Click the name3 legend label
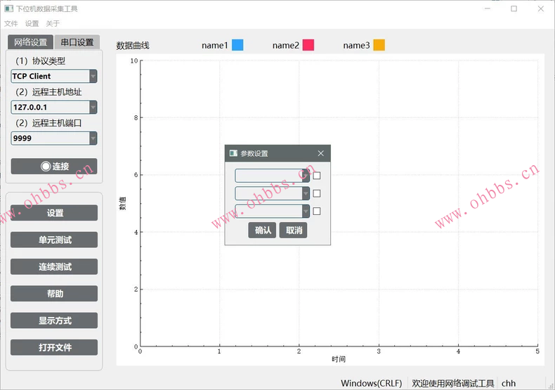This screenshot has width=555, height=390. click(x=356, y=45)
